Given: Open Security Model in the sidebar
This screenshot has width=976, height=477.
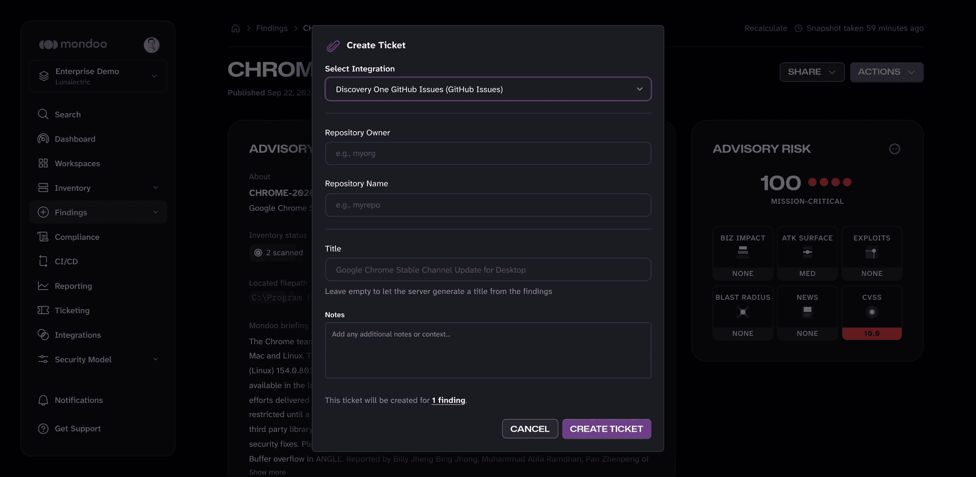Looking at the screenshot, I should 98,359.
